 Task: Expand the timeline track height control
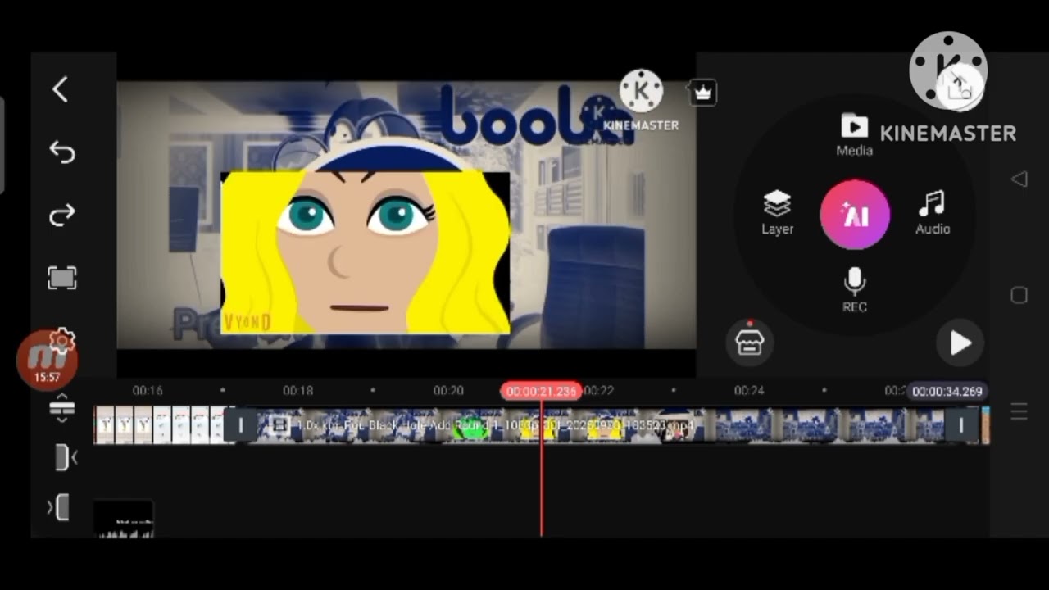pyautogui.click(x=62, y=408)
